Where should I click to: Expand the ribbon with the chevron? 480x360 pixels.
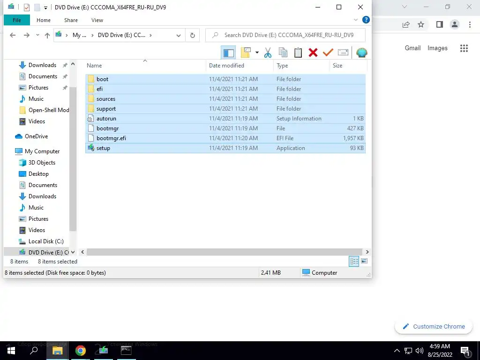pos(356,20)
